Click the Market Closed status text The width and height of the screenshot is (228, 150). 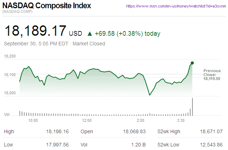click(x=89, y=44)
